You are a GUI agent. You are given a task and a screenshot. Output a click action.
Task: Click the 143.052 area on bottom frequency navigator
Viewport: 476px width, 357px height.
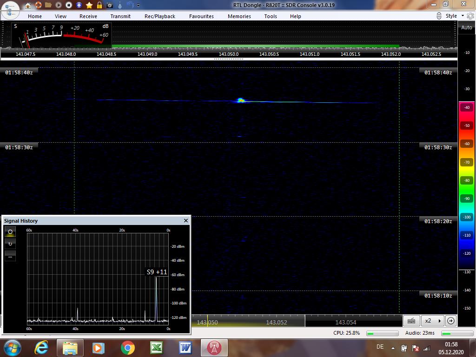click(276, 323)
